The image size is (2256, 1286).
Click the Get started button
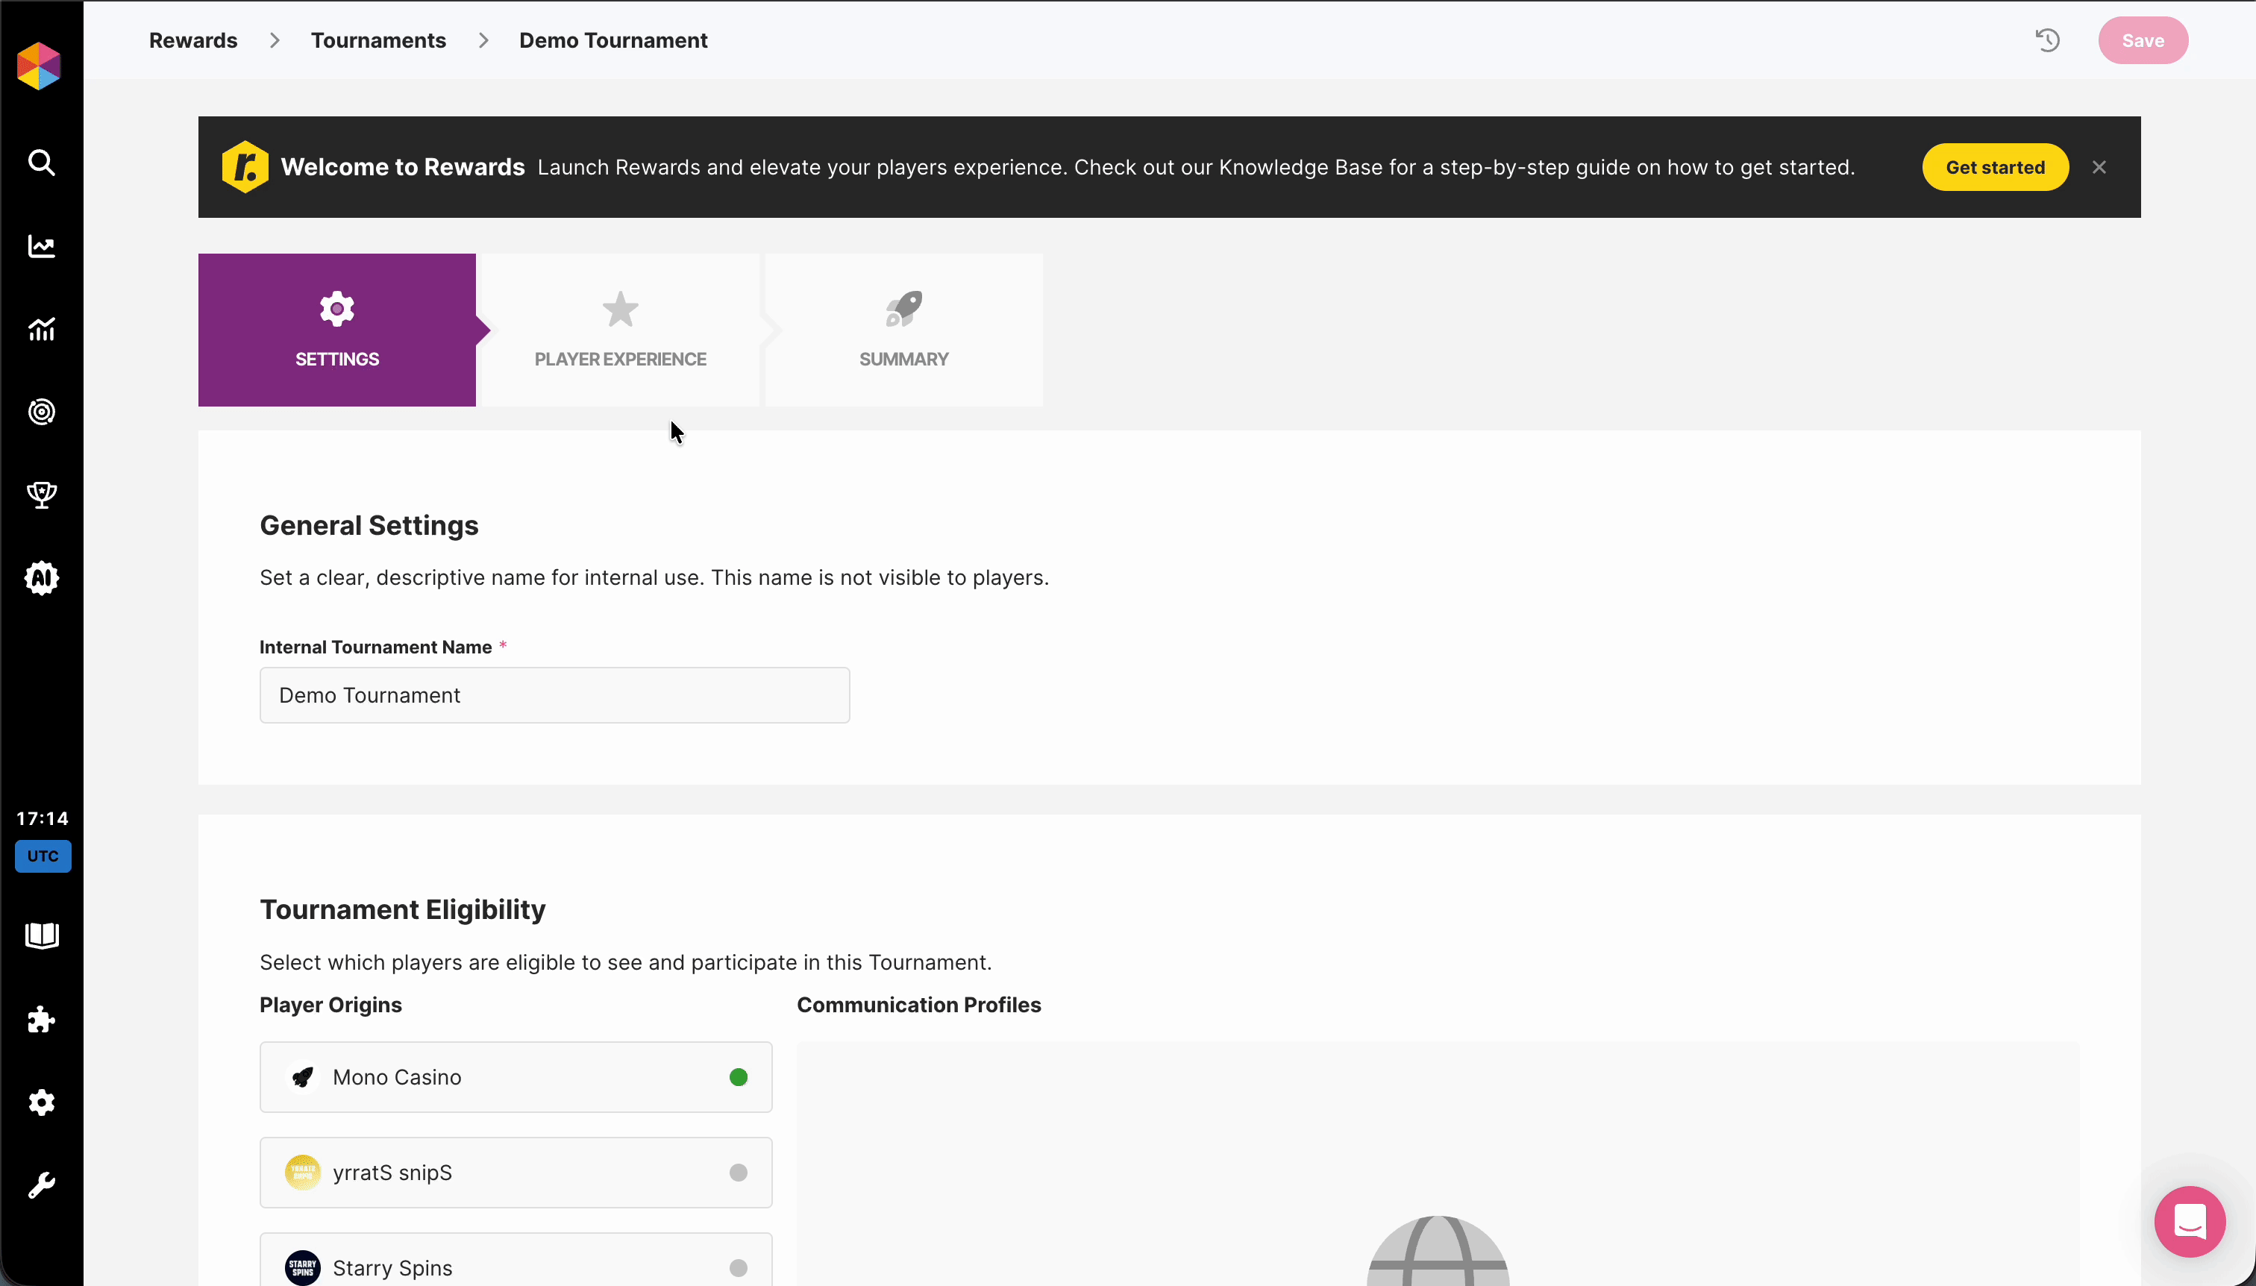[x=1995, y=168]
